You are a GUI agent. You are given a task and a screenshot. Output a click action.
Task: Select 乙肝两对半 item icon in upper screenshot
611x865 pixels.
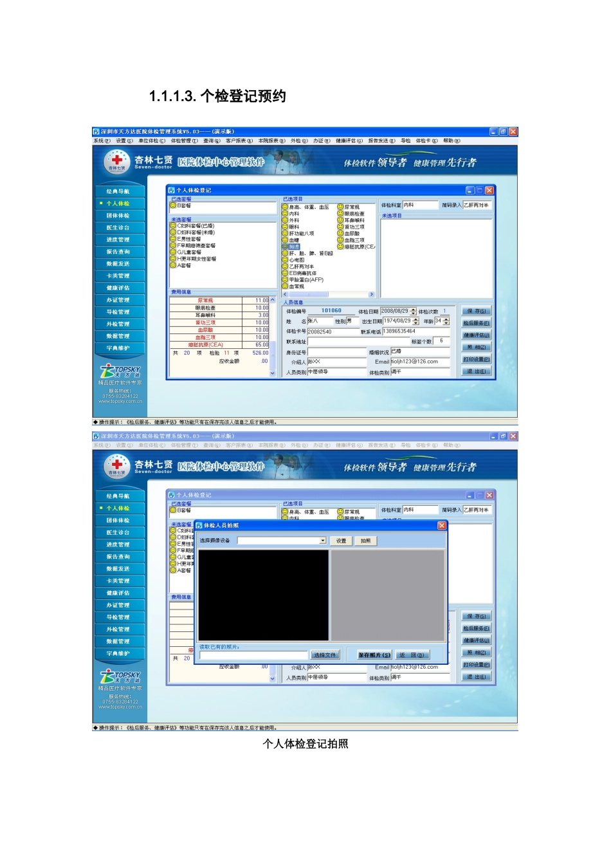pyautogui.click(x=285, y=266)
